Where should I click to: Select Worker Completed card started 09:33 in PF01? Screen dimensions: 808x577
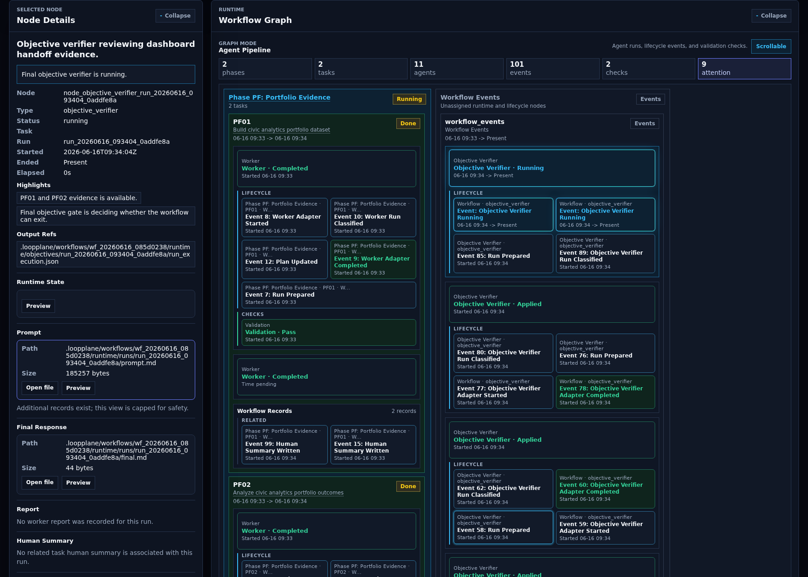326,169
